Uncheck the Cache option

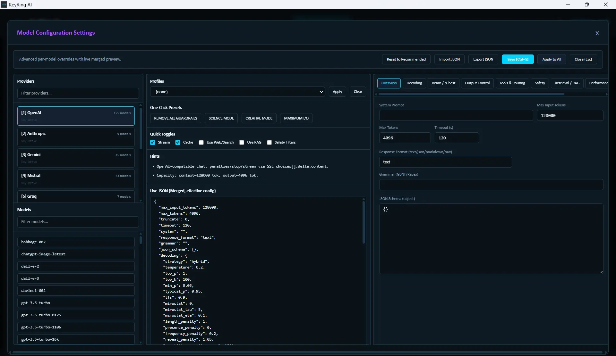tap(178, 142)
